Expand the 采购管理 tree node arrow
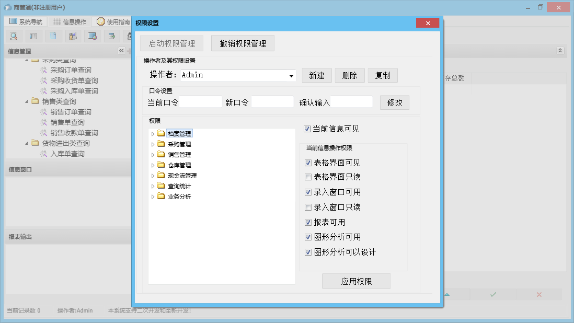The height and width of the screenshot is (323, 574). point(153,144)
